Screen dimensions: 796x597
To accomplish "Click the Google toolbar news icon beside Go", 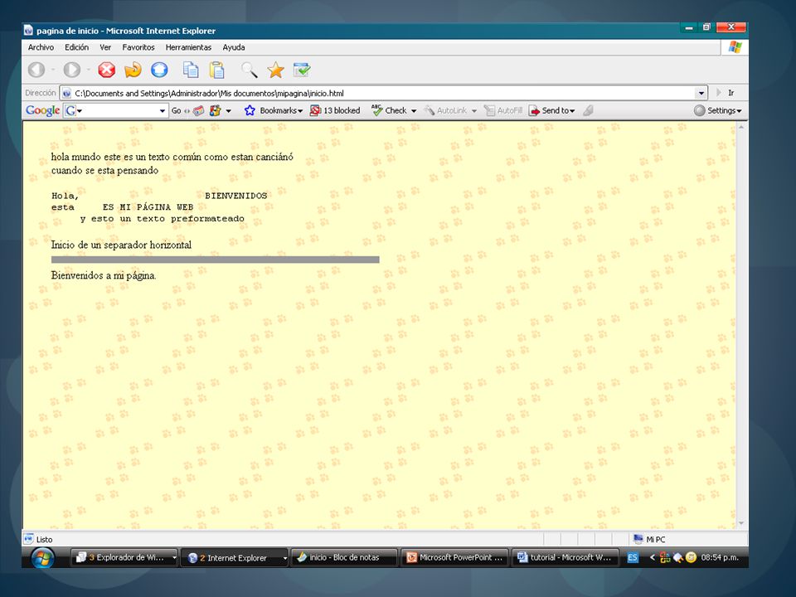I will (198, 110).
